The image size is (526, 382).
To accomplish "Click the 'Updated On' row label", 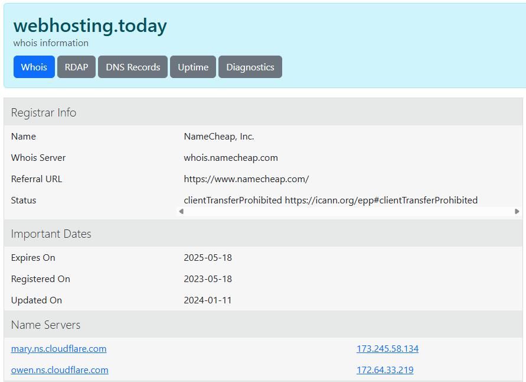I will pyautogui.click(x=37, y=300).
